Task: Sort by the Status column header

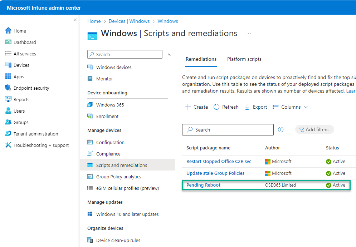Action: [332, 148]
